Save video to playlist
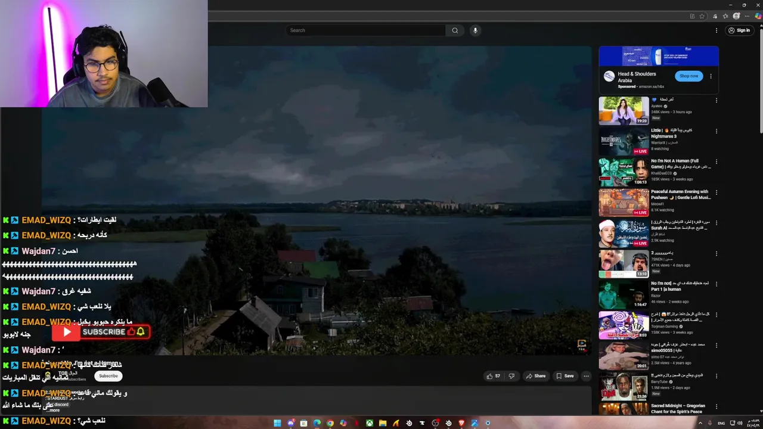 565,376
